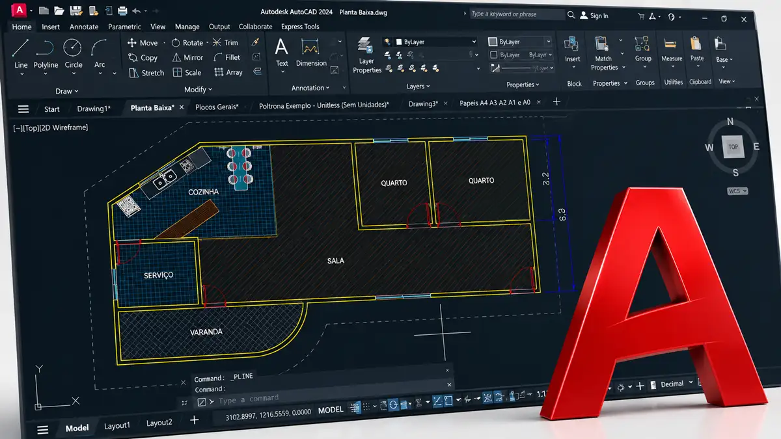Click the Sign In button
The image size is (781, 439).
594,16
